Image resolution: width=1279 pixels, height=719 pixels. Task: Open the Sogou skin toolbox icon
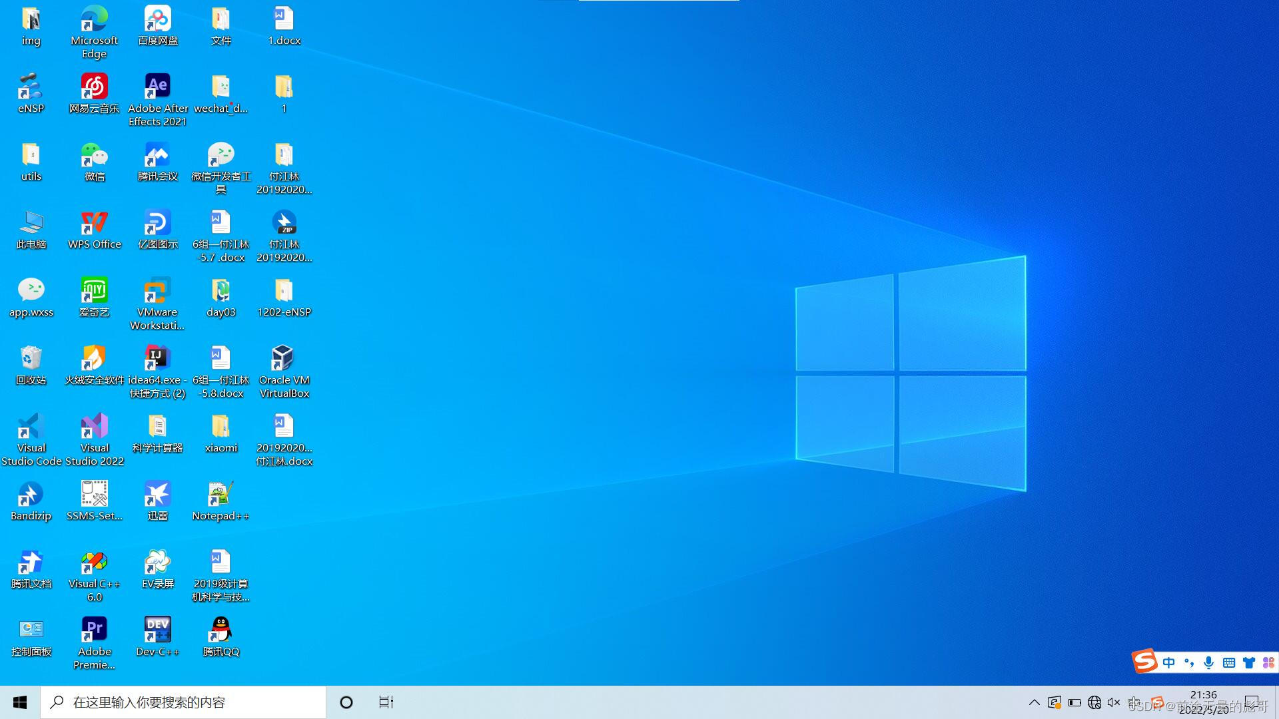pos(1248,662)
